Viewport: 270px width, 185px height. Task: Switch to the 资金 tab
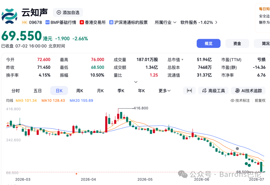(237, 43)
